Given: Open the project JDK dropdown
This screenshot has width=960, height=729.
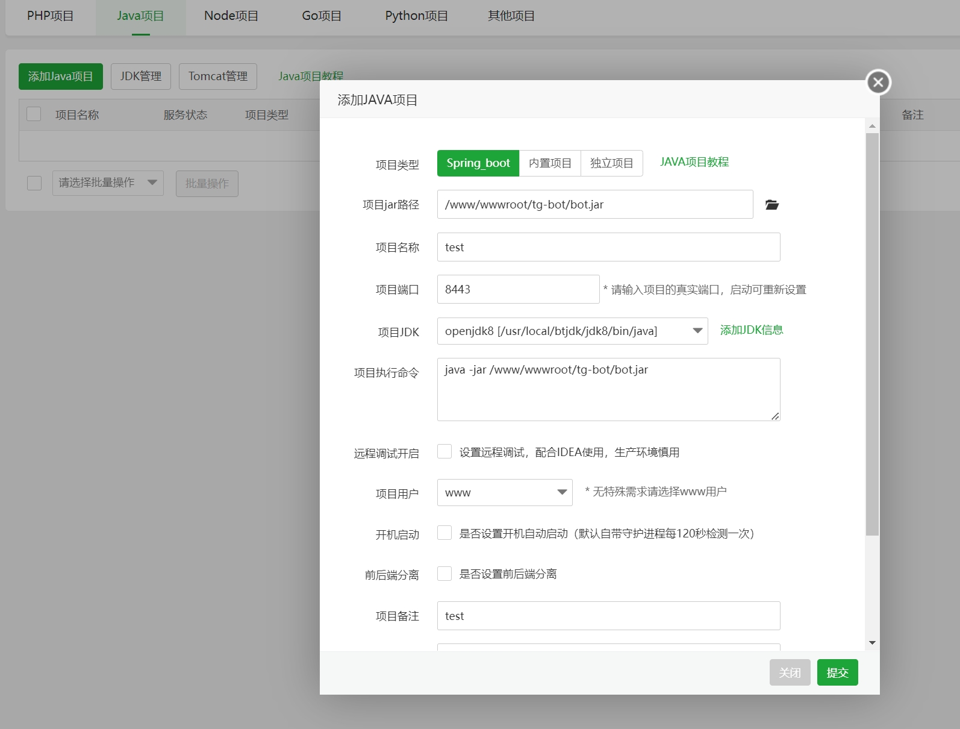Looking at the screenshot, I should coord(572,331).
